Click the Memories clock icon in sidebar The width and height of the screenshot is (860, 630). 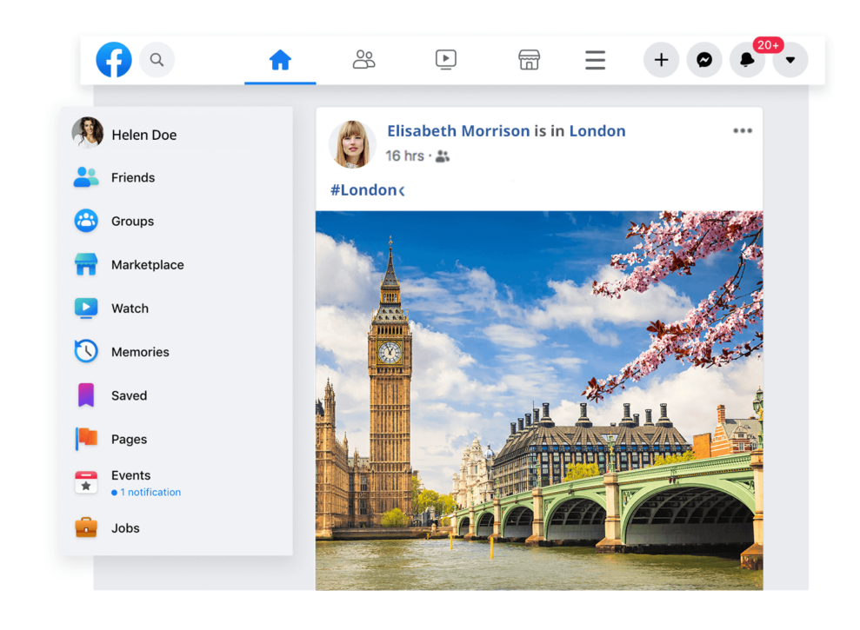86,352
